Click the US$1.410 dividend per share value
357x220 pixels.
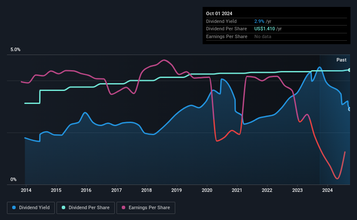click(264, 29)
